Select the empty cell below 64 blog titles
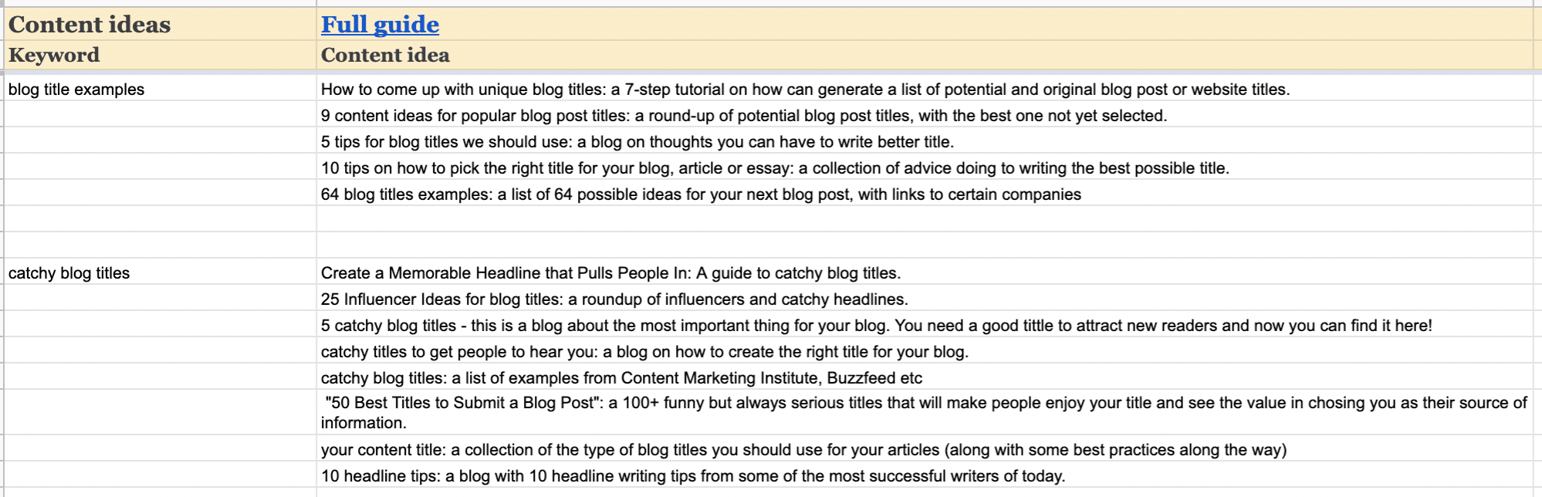Screen dimensions: 1542x497 (924, 220)
